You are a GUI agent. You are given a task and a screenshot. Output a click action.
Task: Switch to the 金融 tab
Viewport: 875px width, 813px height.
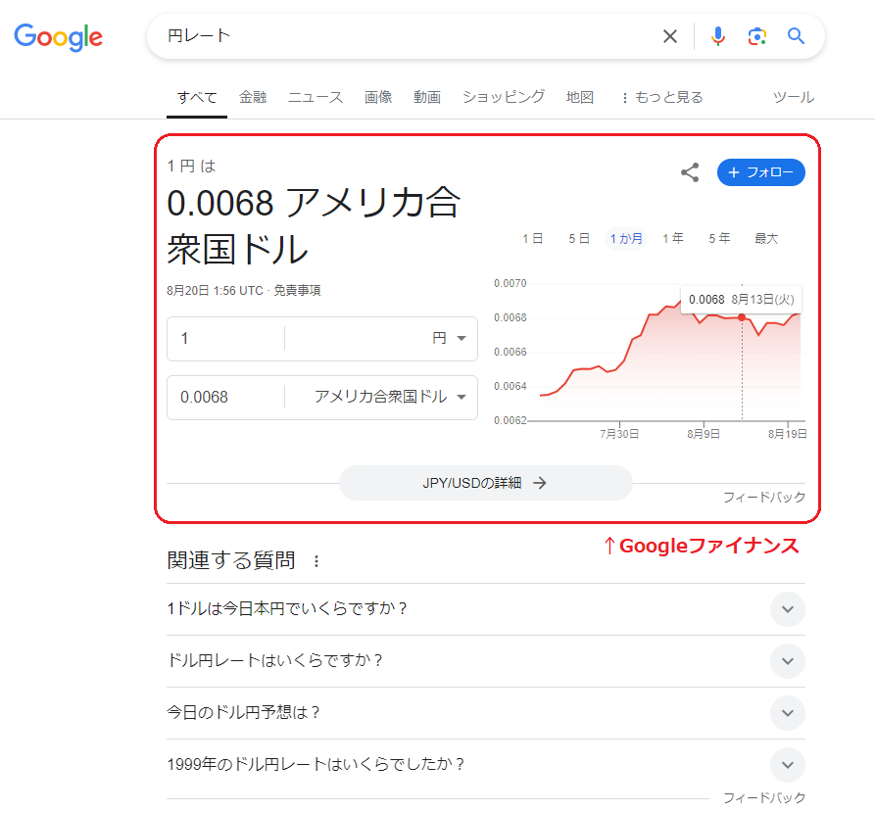(x=253, y=97)
